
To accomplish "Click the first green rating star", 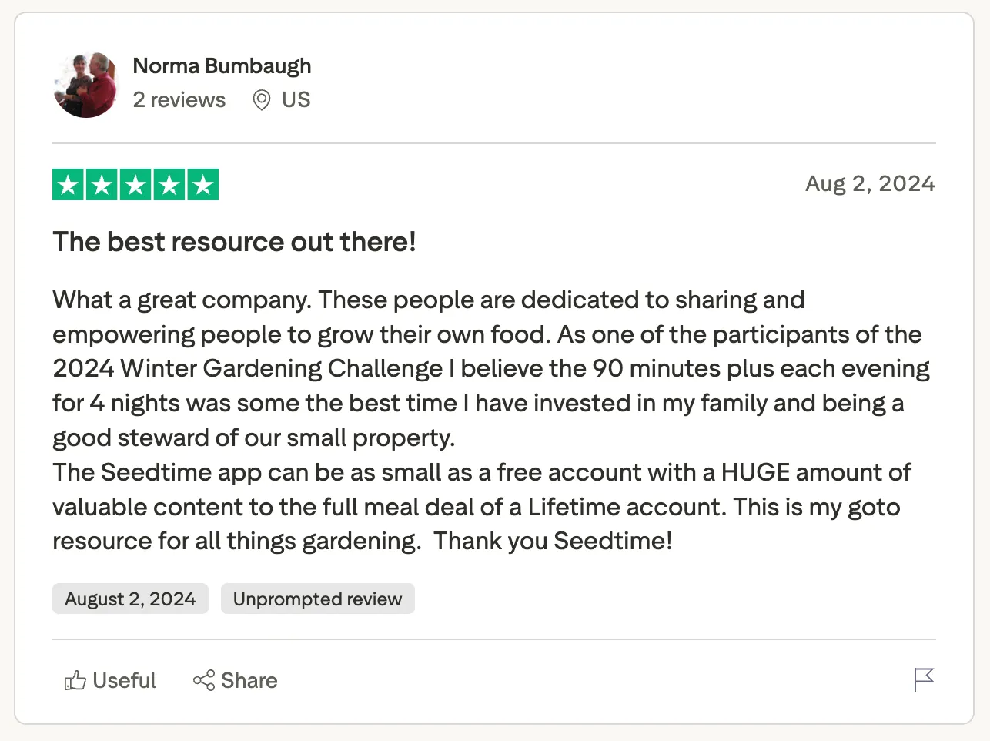I will click(69, 185).
